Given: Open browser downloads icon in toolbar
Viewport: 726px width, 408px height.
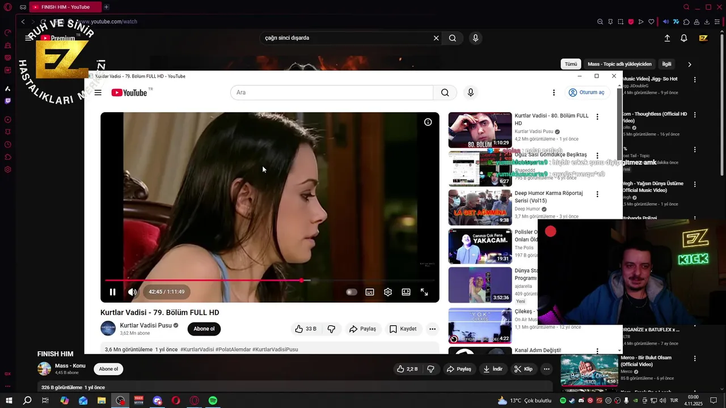Looking at the screenshot, I should (707, 22).
